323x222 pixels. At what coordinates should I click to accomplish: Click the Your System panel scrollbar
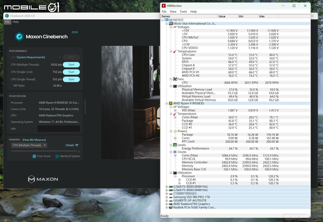(x=85, y=107)
